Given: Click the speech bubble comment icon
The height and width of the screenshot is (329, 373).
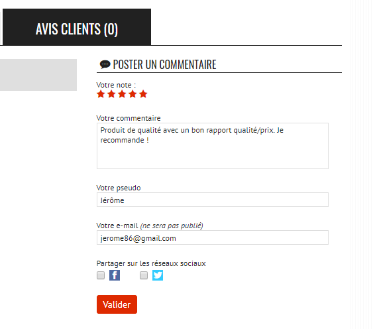Looking at the screenshot, I should (x=105, y=64).
